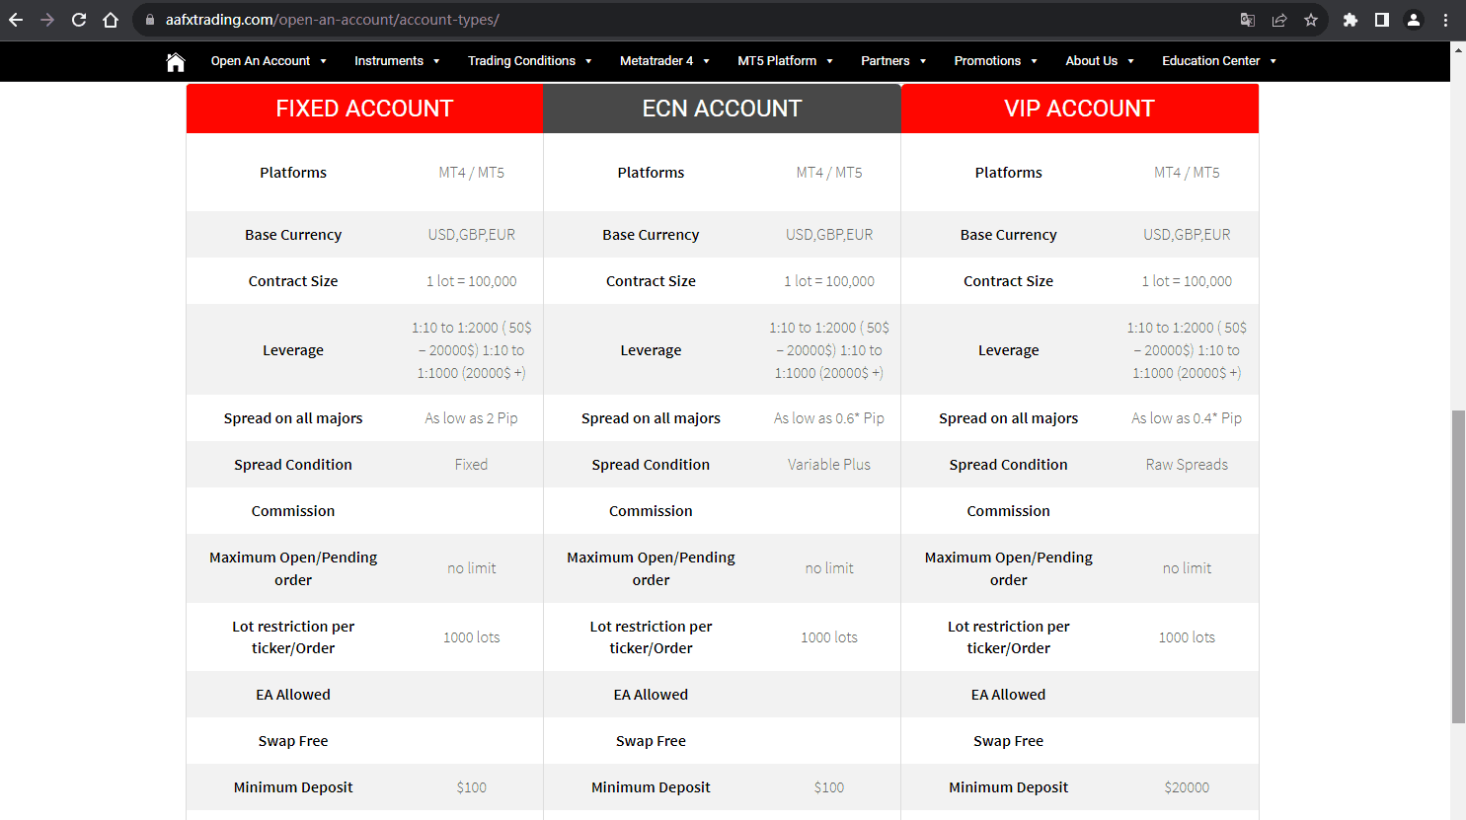Viewport: 1466px width, 820px height.
Task: Open the Instruments menu
Action: coord(397,61)
